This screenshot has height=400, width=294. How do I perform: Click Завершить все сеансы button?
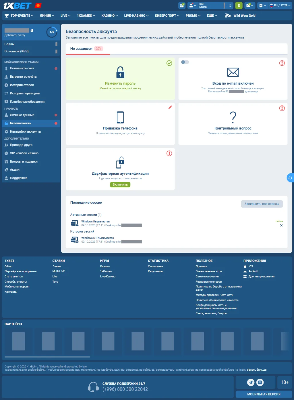pyautogui.click(x=262, y=204)
